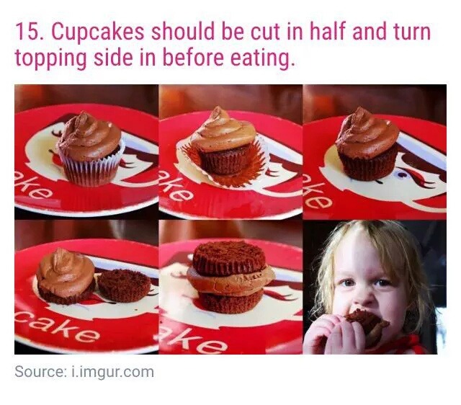This screenshot has width=461, height=405.
Task: Open the i.imgur.com source link
Action: pyautogui.click(x=112, y=372)
